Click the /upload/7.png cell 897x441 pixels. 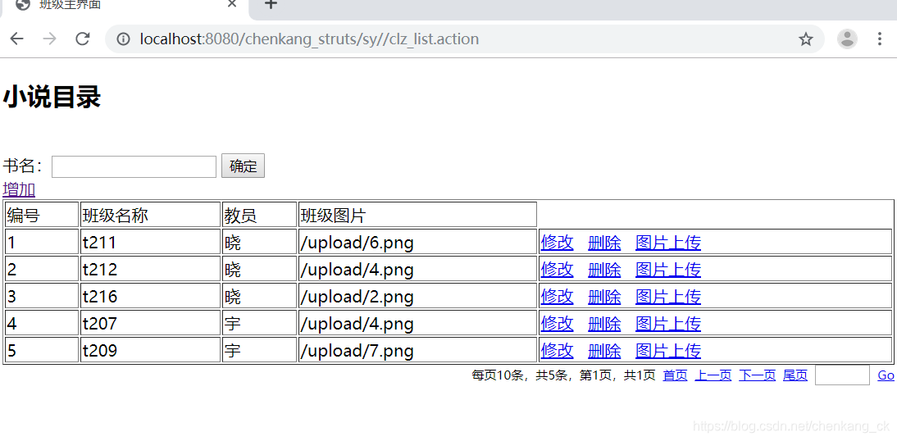point(417,351)
